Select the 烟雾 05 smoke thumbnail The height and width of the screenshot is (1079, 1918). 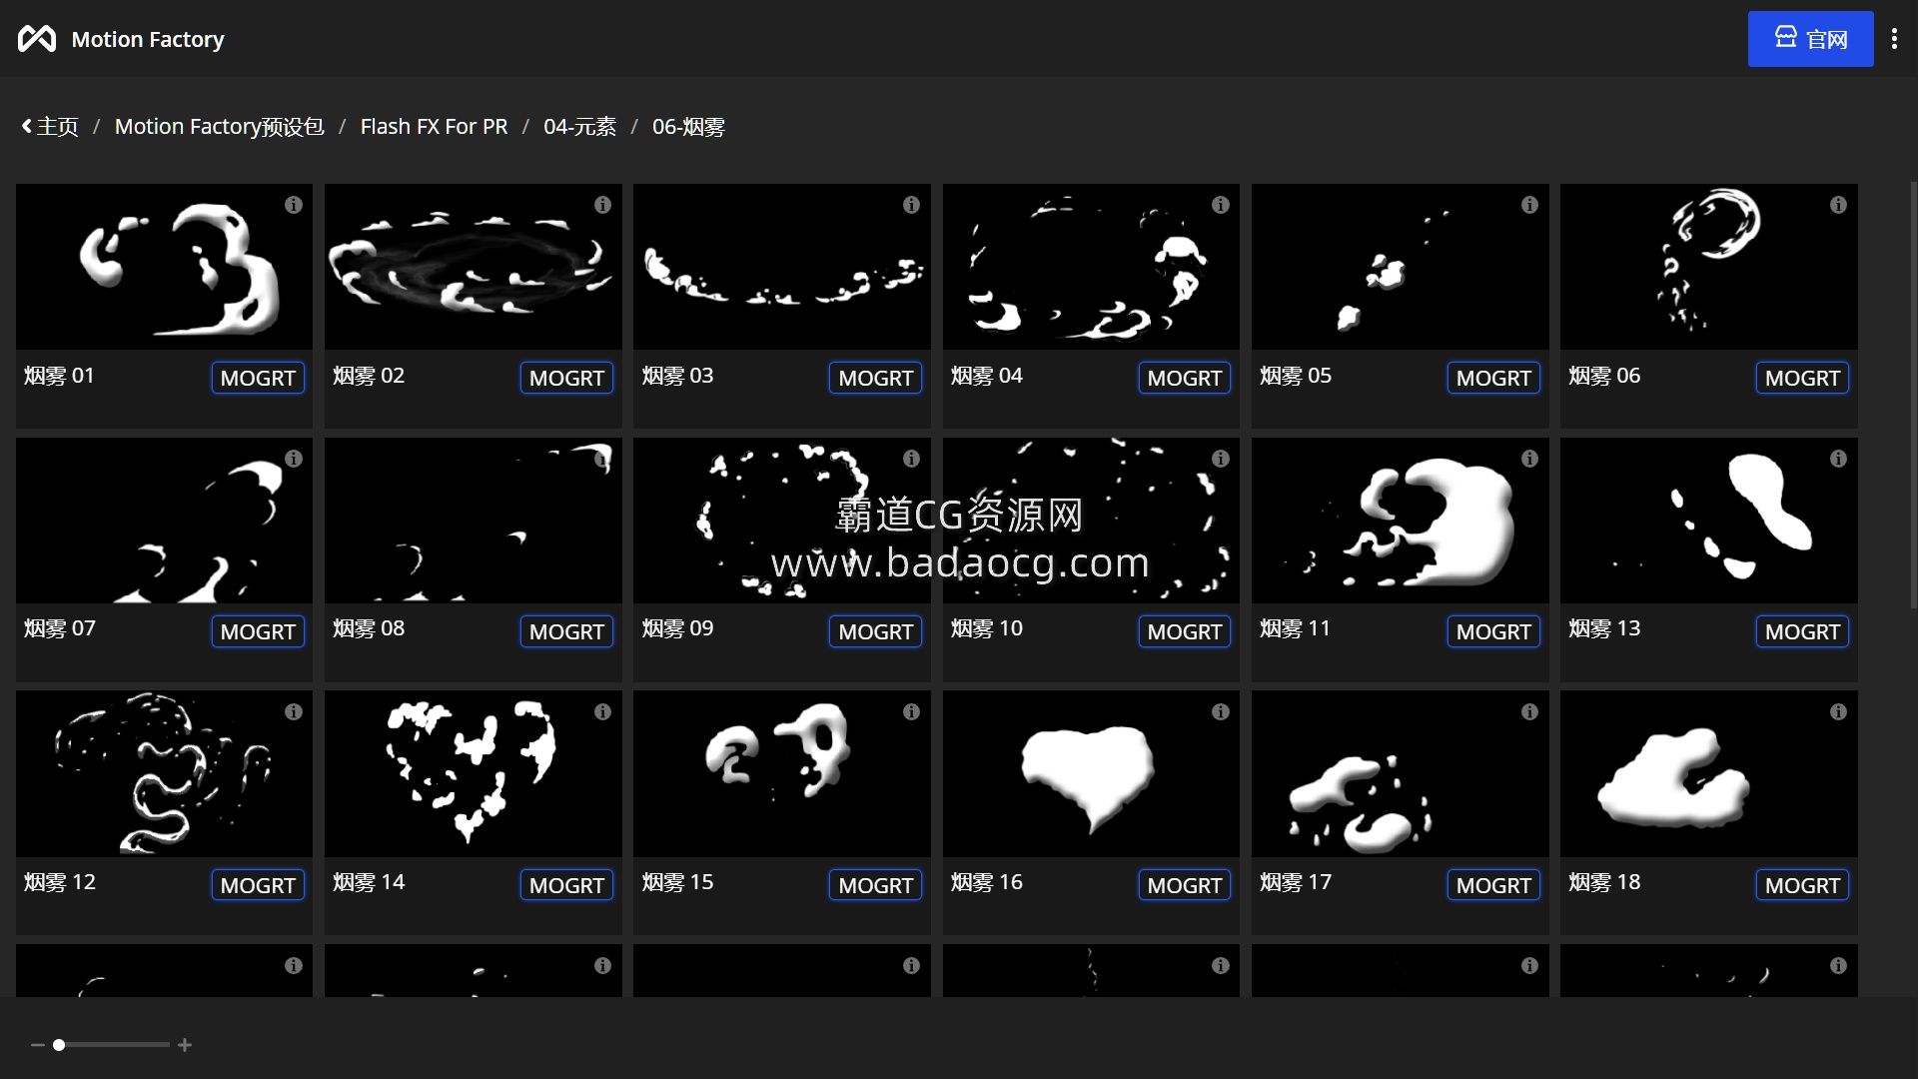click(1401, 267)
